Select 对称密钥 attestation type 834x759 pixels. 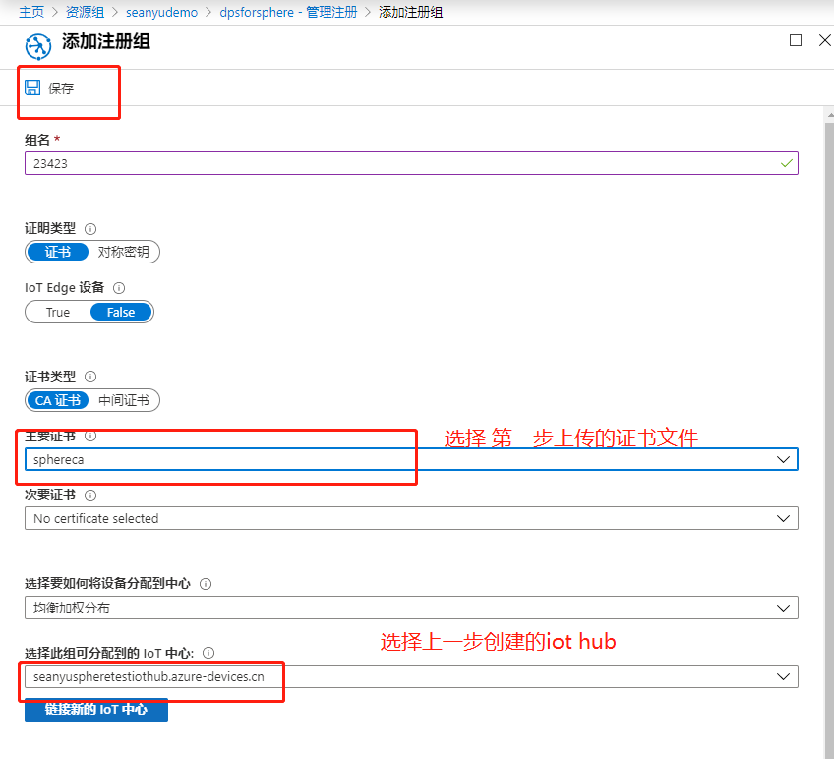(123, 252)
